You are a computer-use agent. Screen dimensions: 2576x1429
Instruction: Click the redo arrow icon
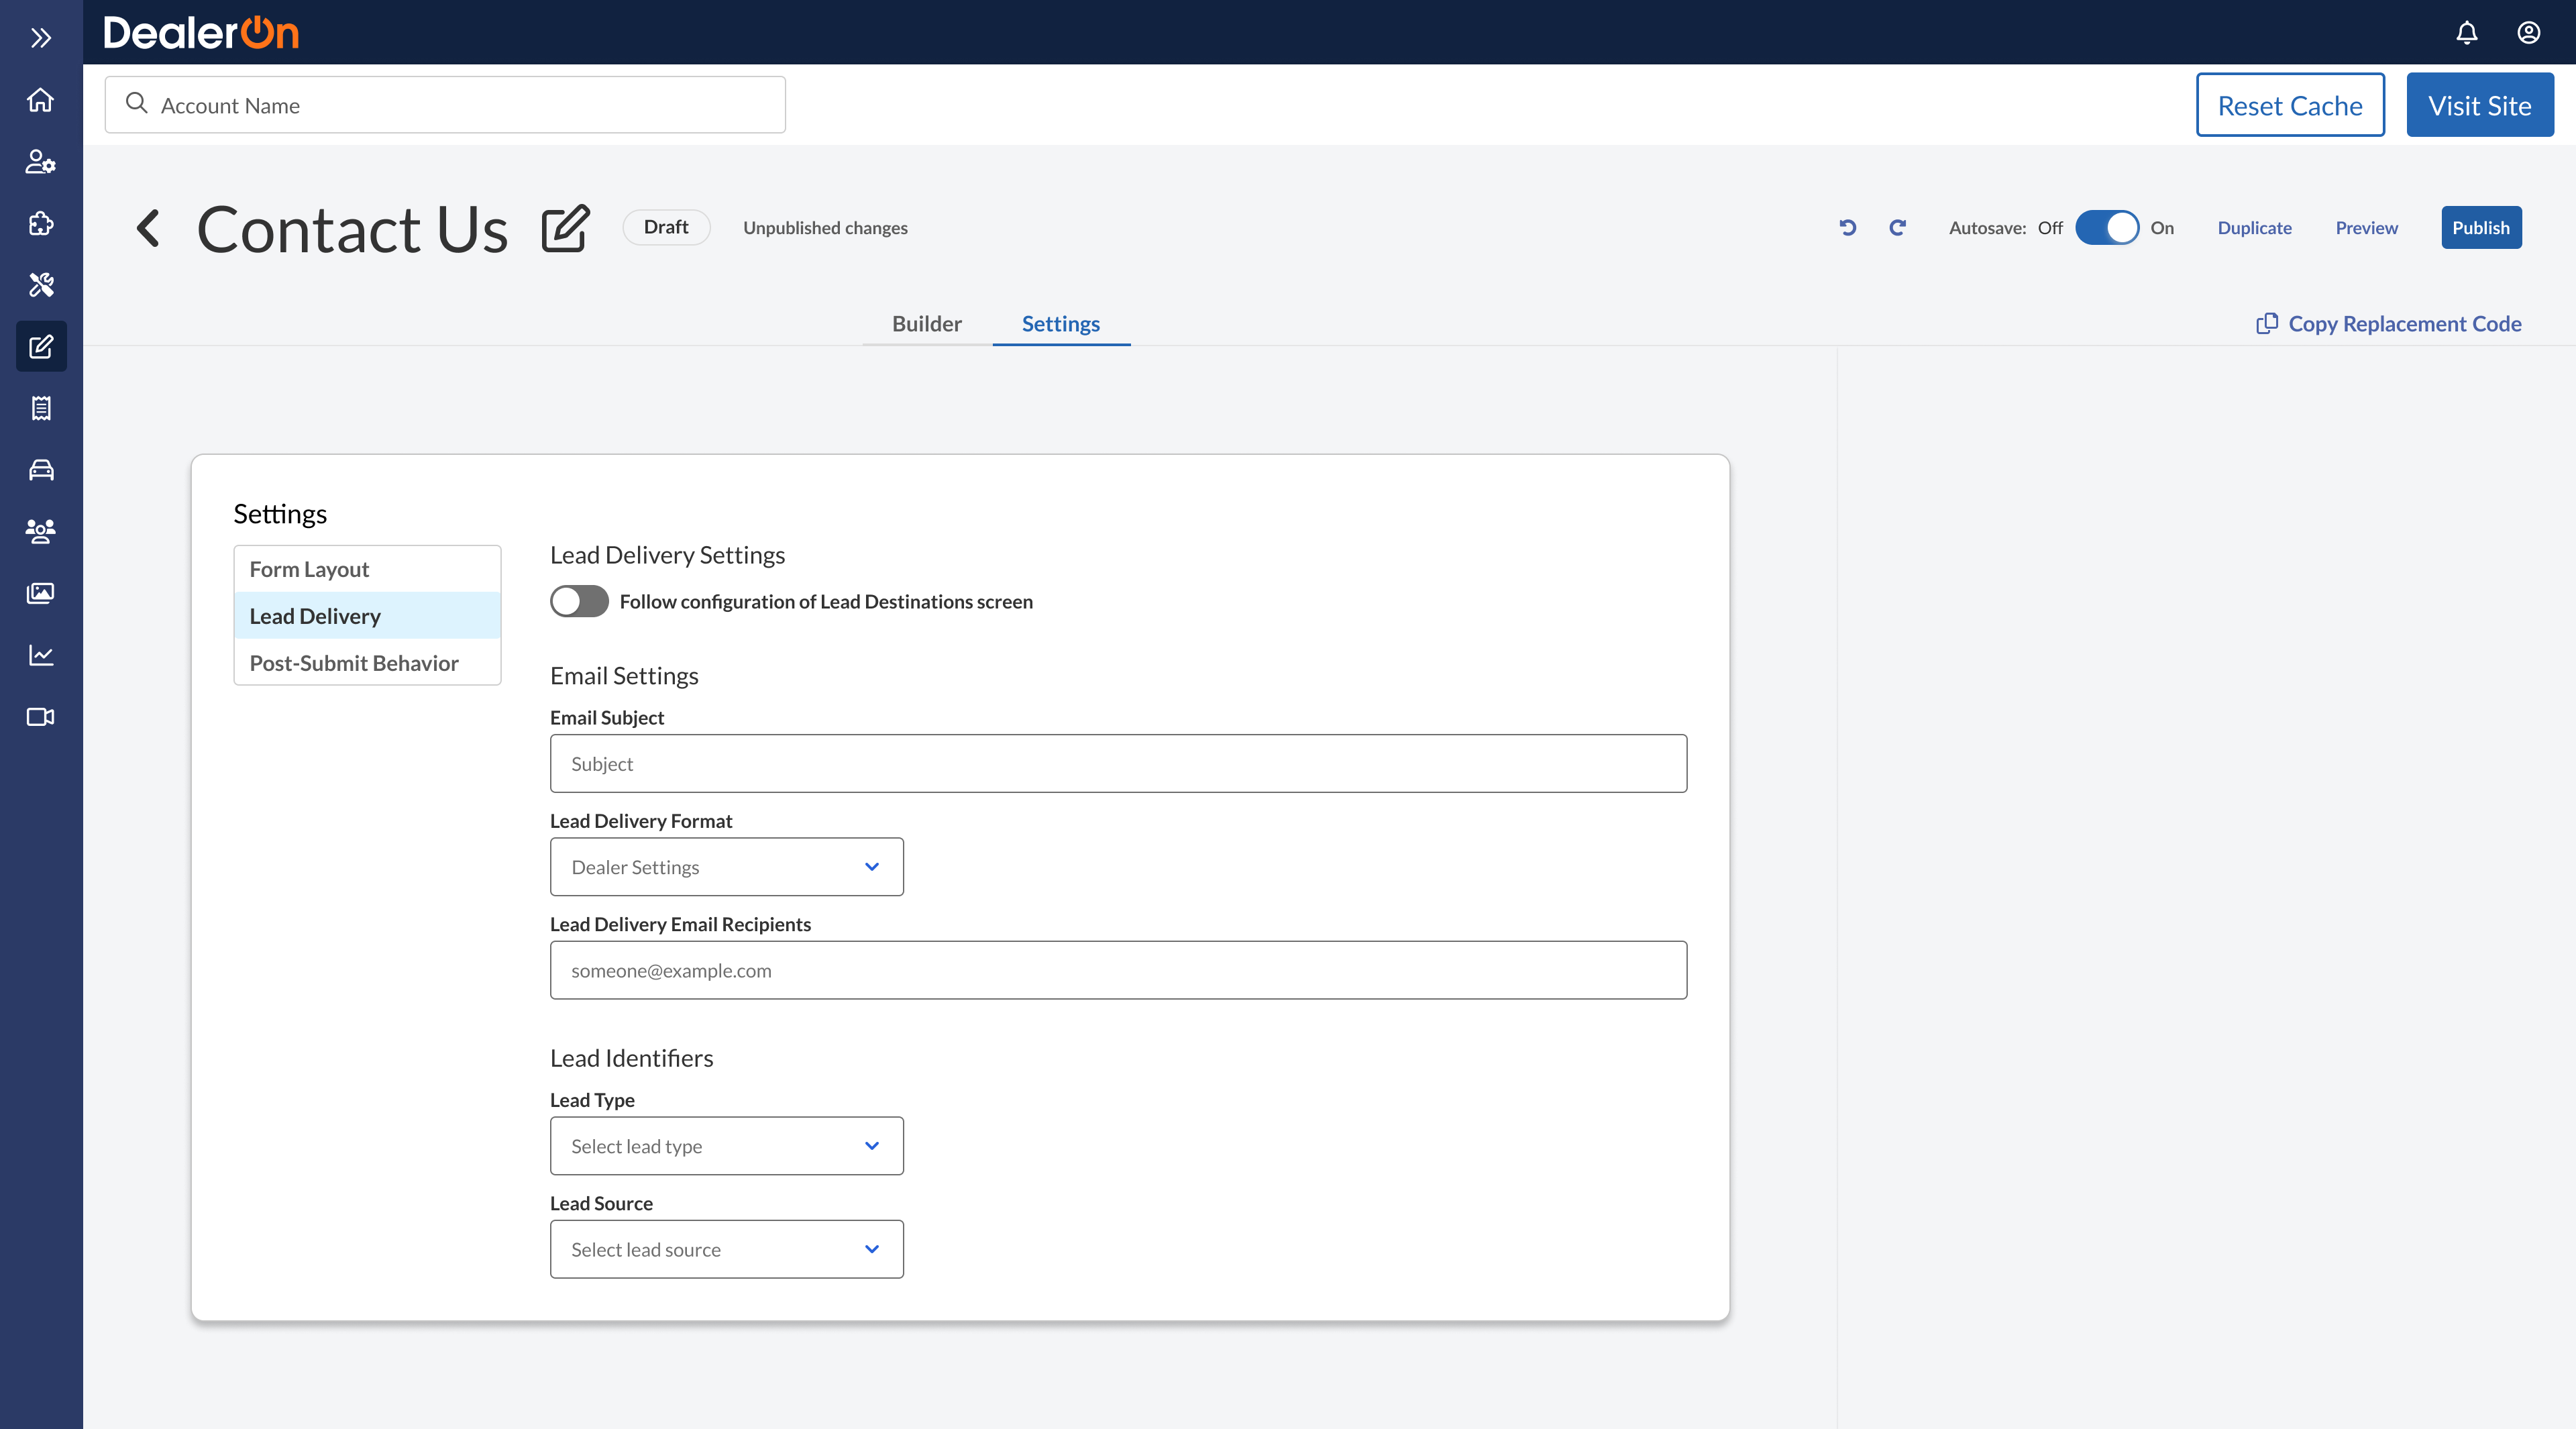pos(1897,228)
